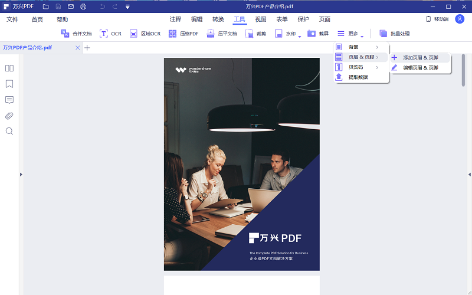
Task: Open the 背景 submenu
Action: [x=361, y=47]
